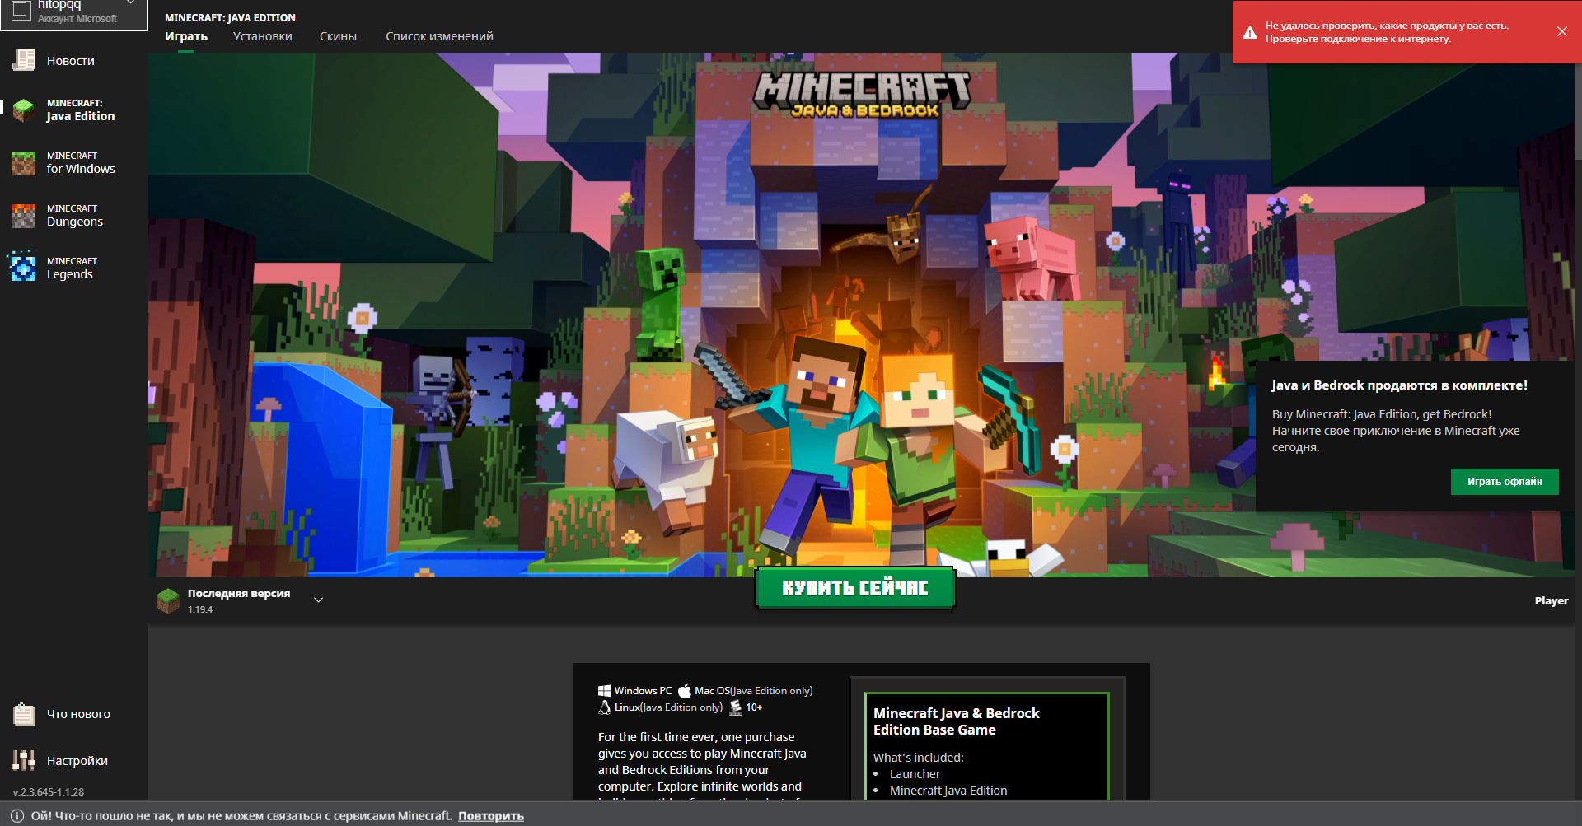The height and width of the screenshot is (826, 1582).
Task: Click the "Mac OS(Java Edition only)" label
Action: coord(754,691)
